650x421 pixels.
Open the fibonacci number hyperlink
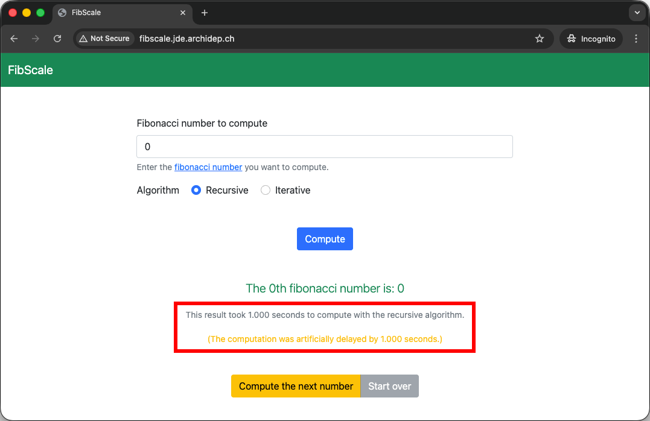point(208,167)
